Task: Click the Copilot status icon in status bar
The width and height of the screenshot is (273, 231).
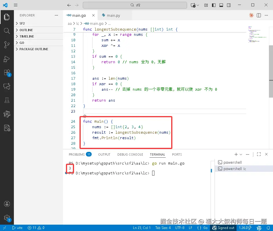Action: (259, 228)
